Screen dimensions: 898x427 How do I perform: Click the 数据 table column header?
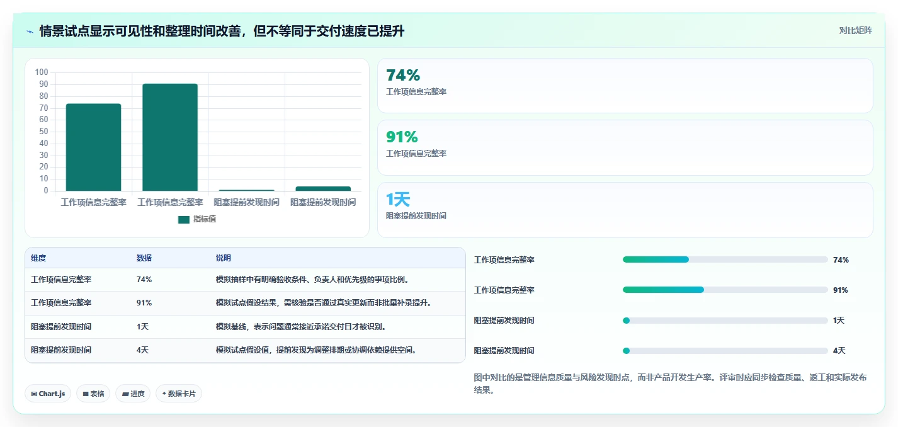click(x=144, y=258)
